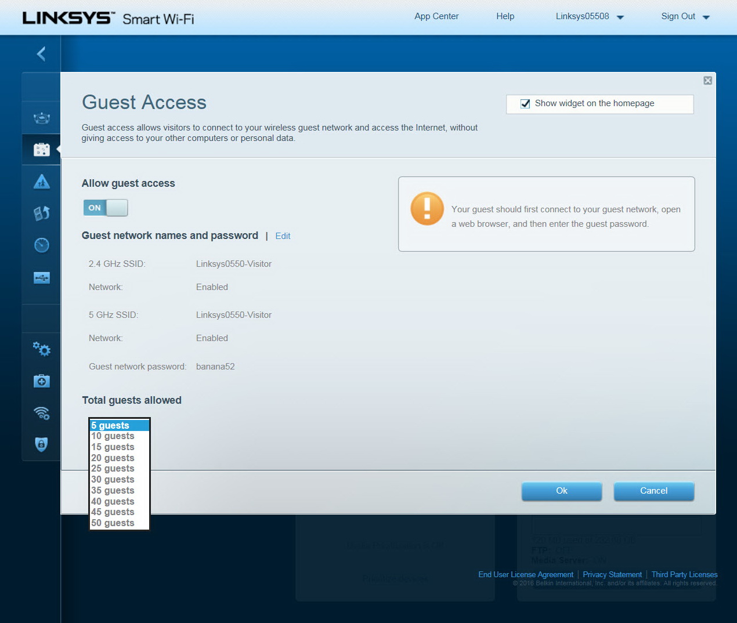
Task: Open the Network Map sidebar icon
Action: click(41, 118)
